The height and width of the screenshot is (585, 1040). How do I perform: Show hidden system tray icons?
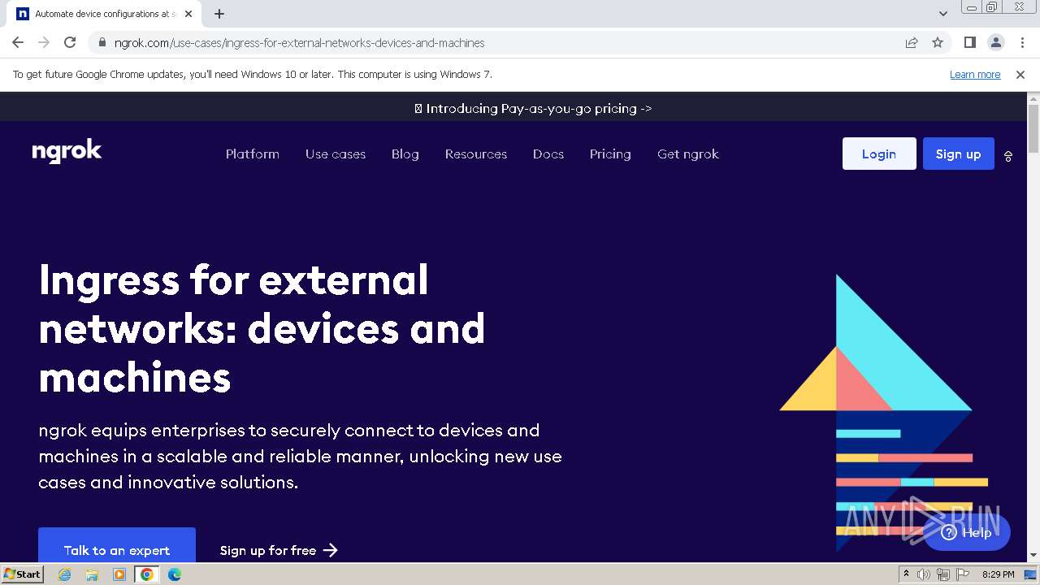tap(906, 574)
